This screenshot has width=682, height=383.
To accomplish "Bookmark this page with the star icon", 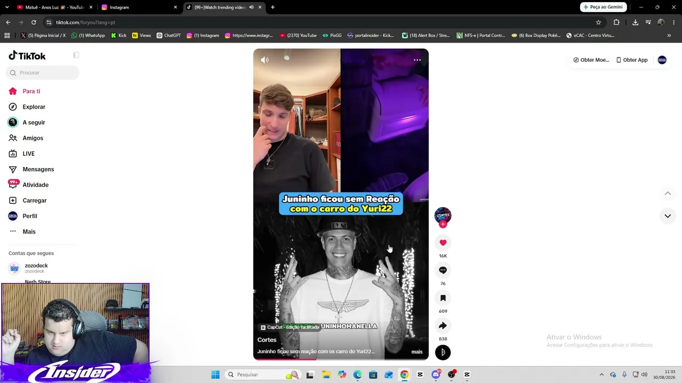I will point(598,22).
